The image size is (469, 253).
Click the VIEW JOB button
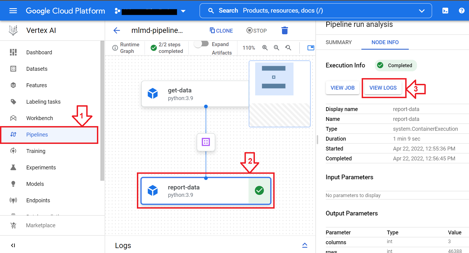[343, 88]
